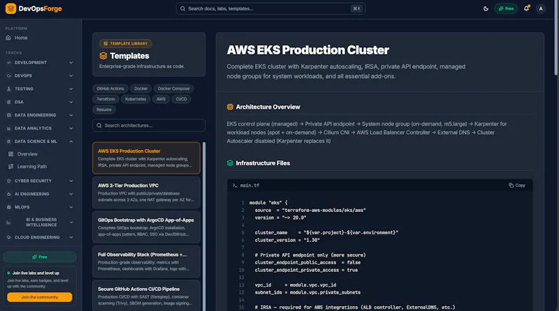The image size is (559, 311).
Task: Select GitOps Bootstrap with ArgoCD template
Action: [146, 227]
